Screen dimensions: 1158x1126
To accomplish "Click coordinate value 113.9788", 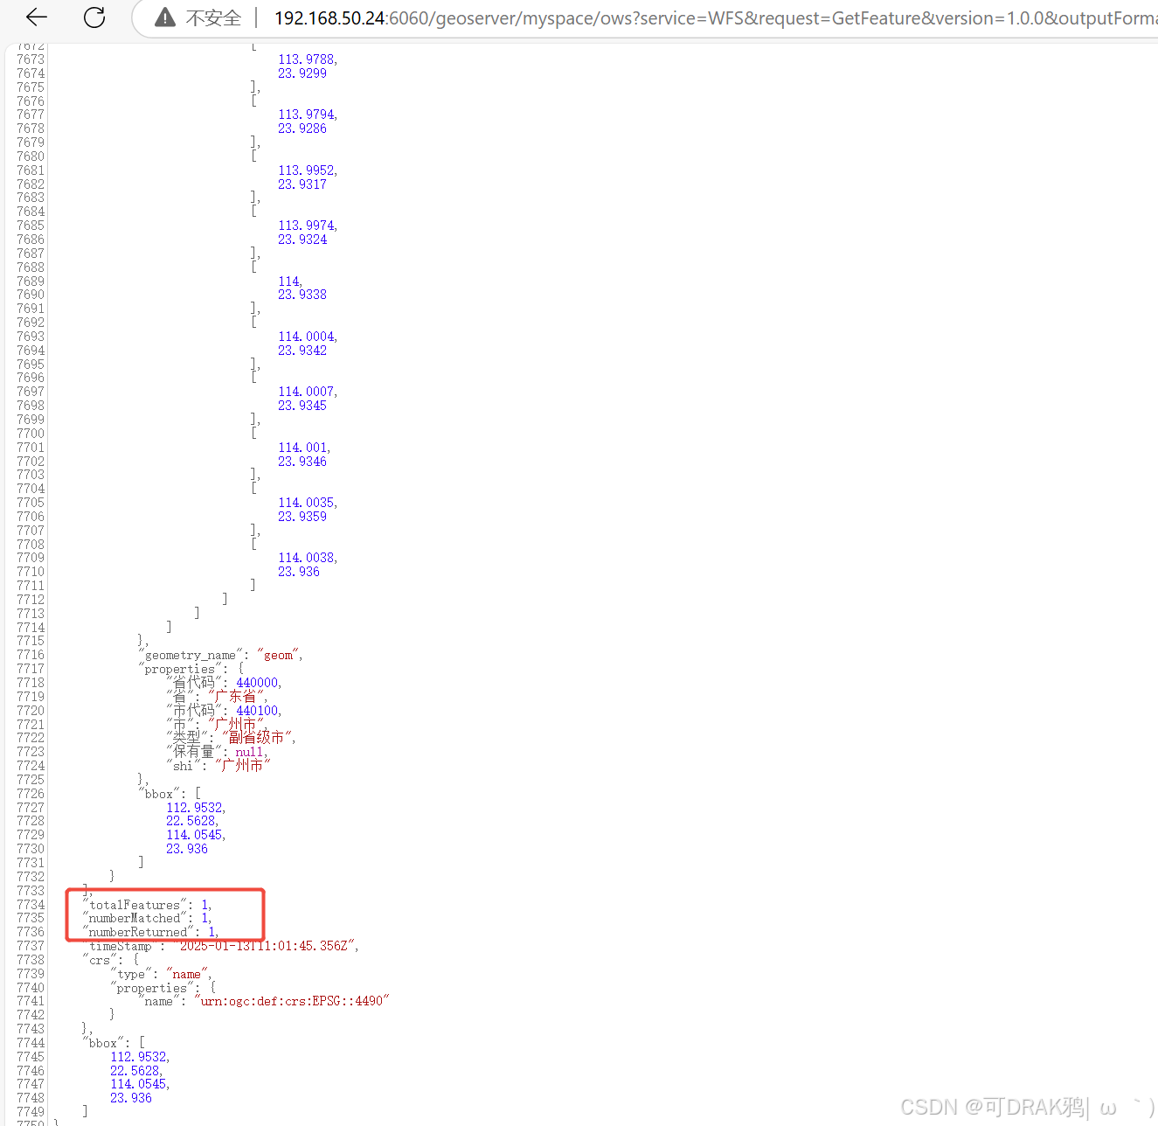I will [x=306, y=59].
